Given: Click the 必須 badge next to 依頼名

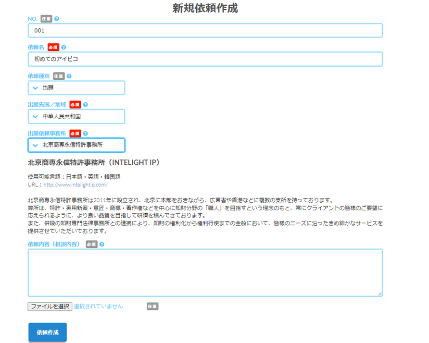Looking at the screenshot, I should (53, 47).
